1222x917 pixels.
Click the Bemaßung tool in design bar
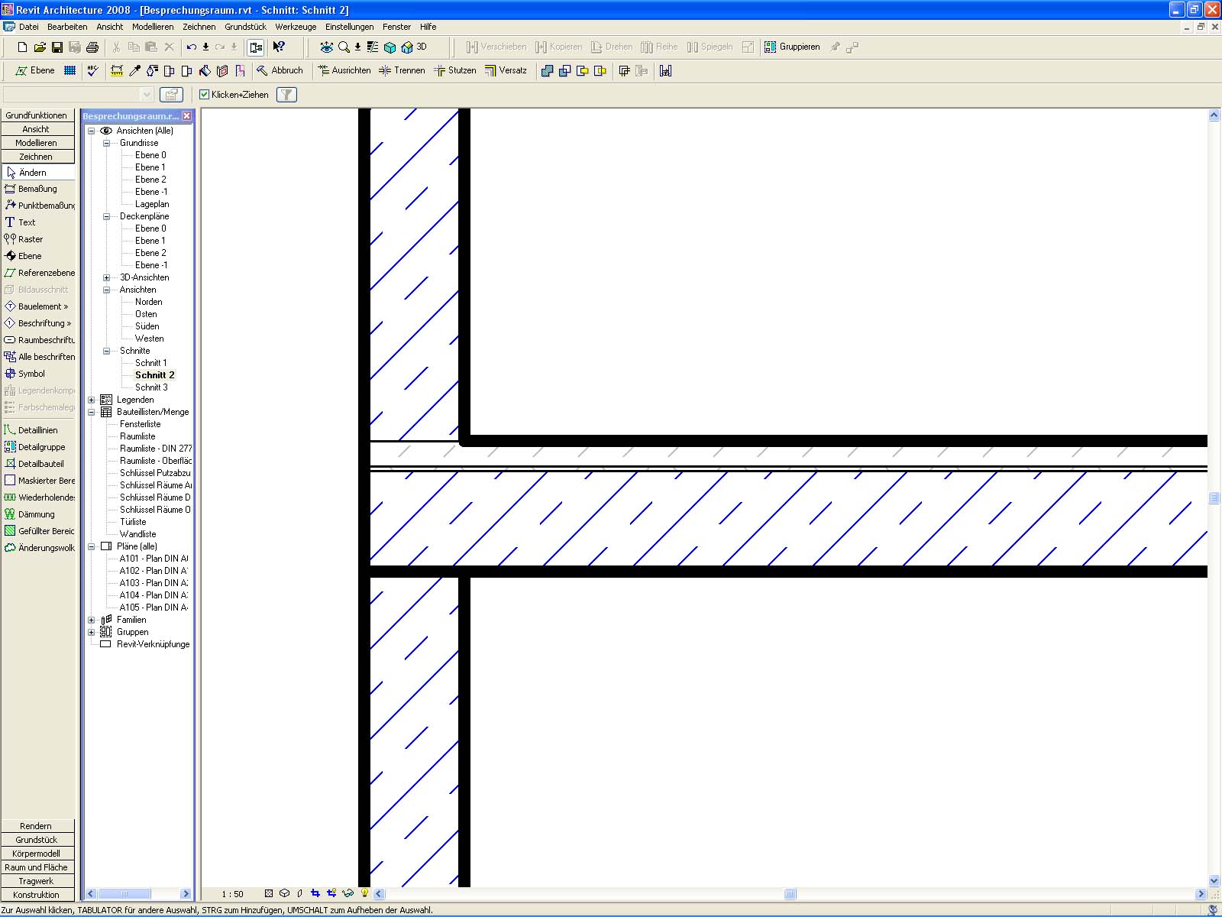tap(38, 189)
